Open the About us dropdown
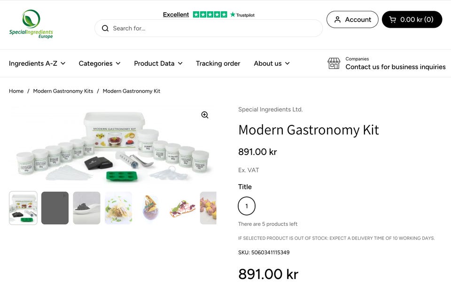The height and width of the screenshot is (286, 451). point(272,63)
